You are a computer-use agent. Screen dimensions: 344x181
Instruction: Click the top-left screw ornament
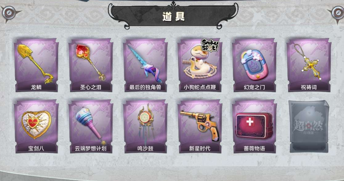(x=9, y=13)
